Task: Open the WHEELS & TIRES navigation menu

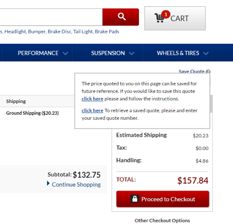Action: [178, 53]
